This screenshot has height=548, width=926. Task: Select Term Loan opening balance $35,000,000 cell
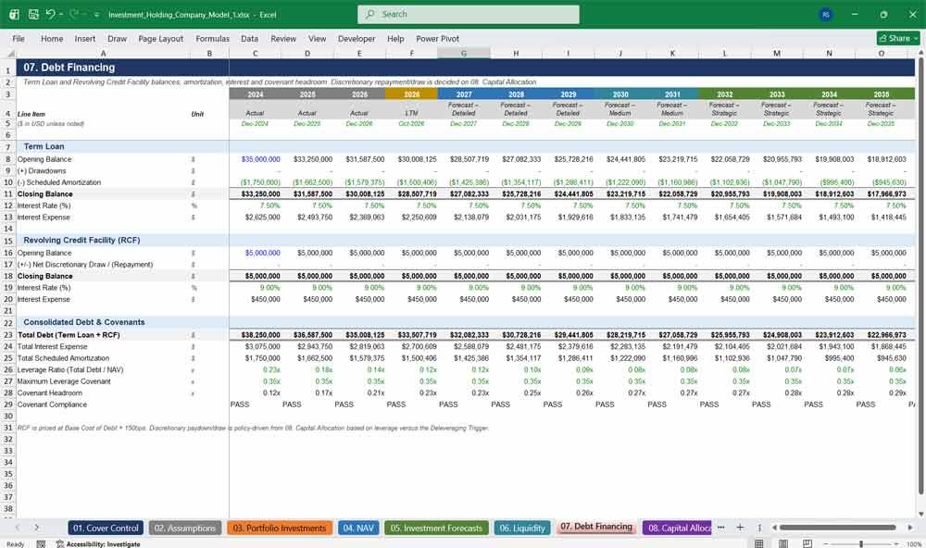coord(256,159)
